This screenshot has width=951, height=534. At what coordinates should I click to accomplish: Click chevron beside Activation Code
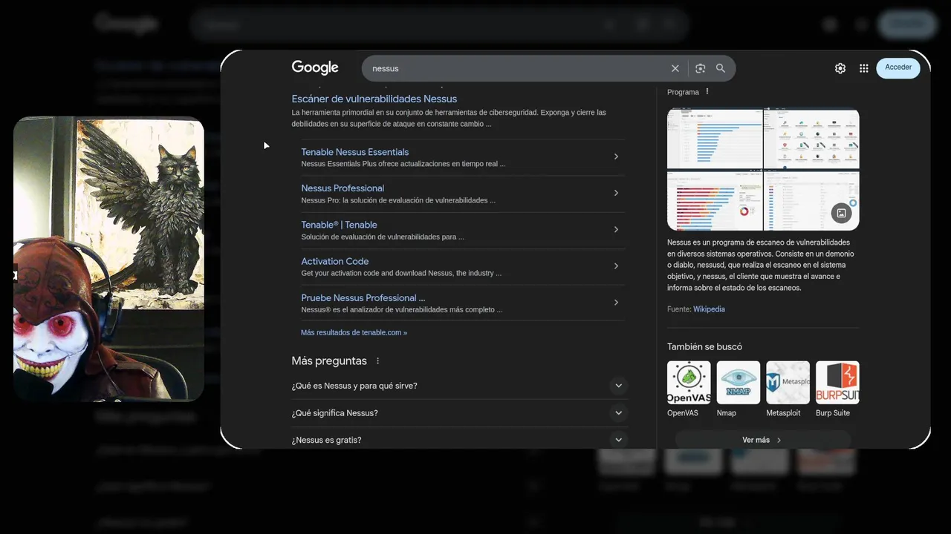click(616, 266)
